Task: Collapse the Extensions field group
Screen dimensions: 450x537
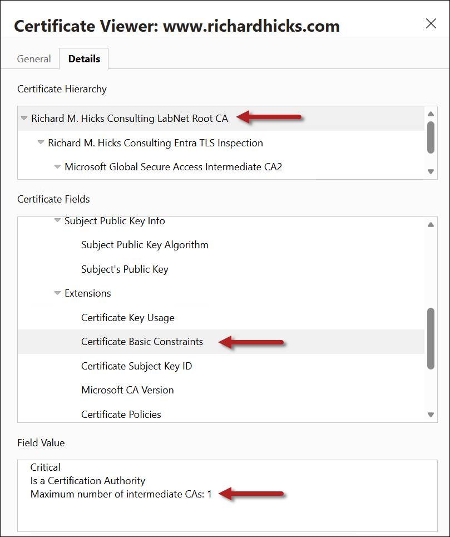Action: pos(57,293)
